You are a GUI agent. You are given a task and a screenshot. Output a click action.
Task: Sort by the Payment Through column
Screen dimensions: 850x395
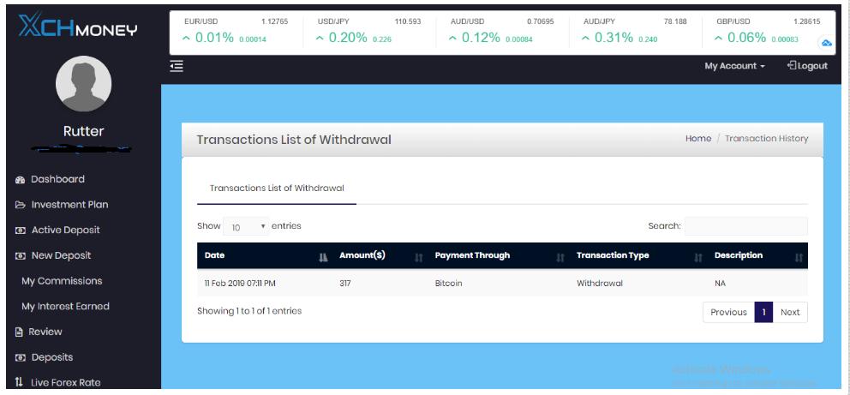tap(498, 255)
